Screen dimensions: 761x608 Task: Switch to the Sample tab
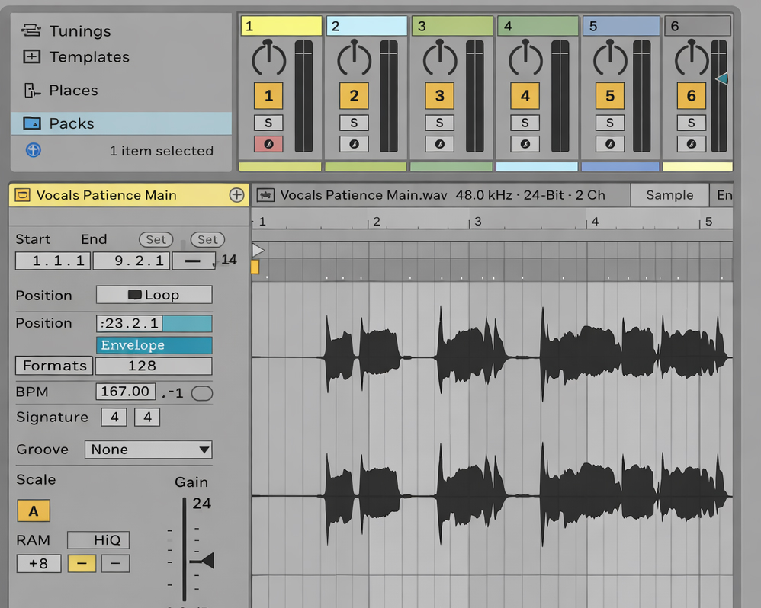coord(669,195)
